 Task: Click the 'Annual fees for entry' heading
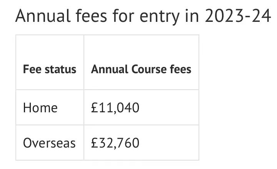(143, 16)
